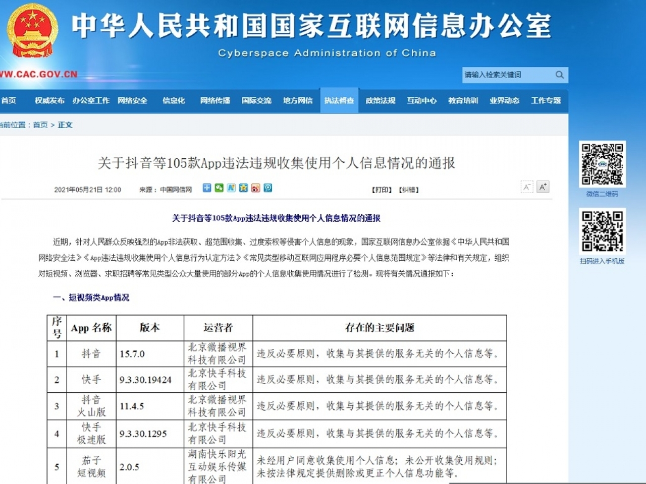Screen dimensions: 646x484
Task: Click 首页 in the breadcrumb
Action: tap(40, 125)
